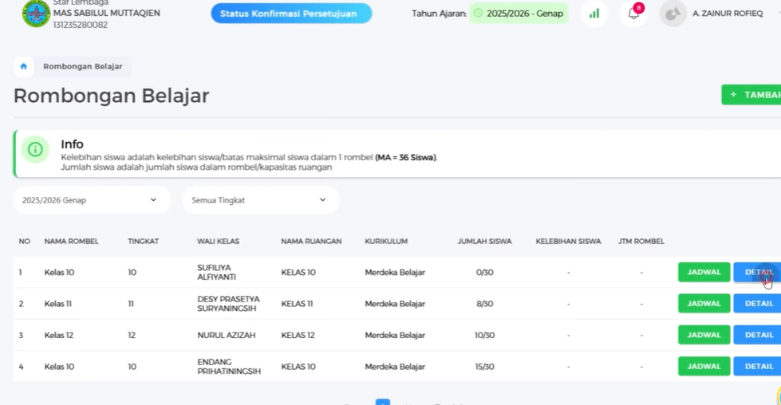Click the NAMA ROMBEL column header
Viewport: 781px width, 405px height.
click(x=71, y=242)
